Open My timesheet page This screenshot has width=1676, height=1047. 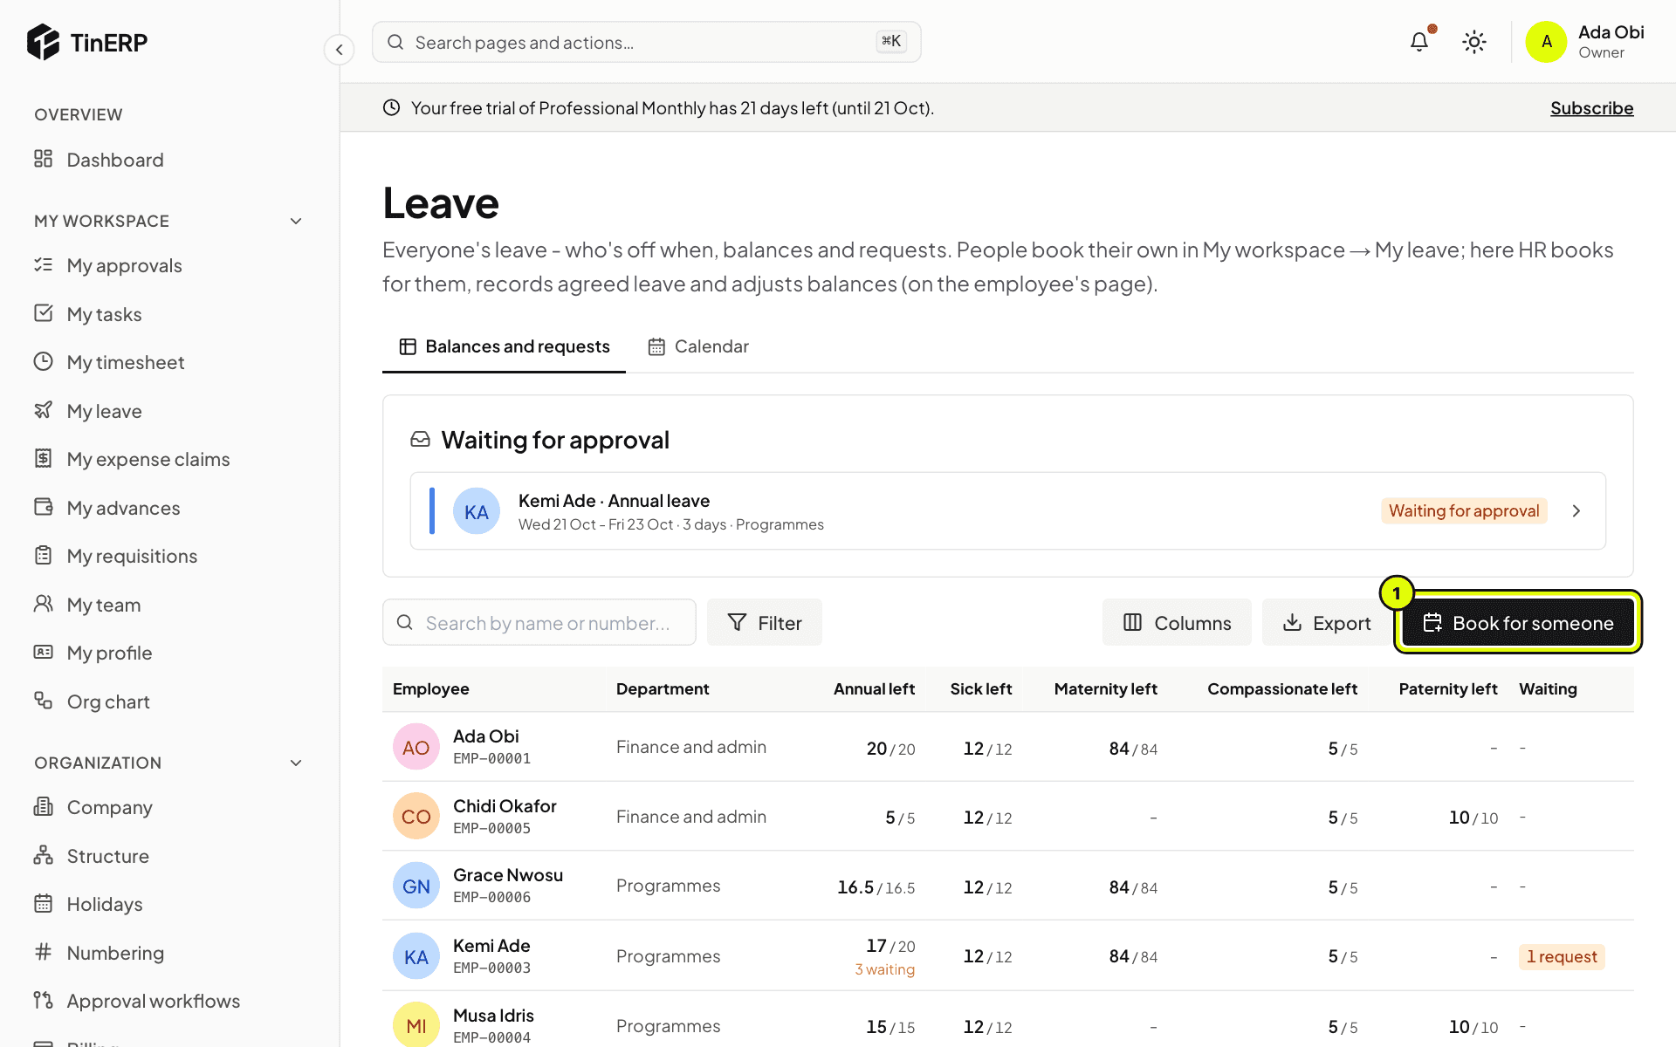(126, 362)
